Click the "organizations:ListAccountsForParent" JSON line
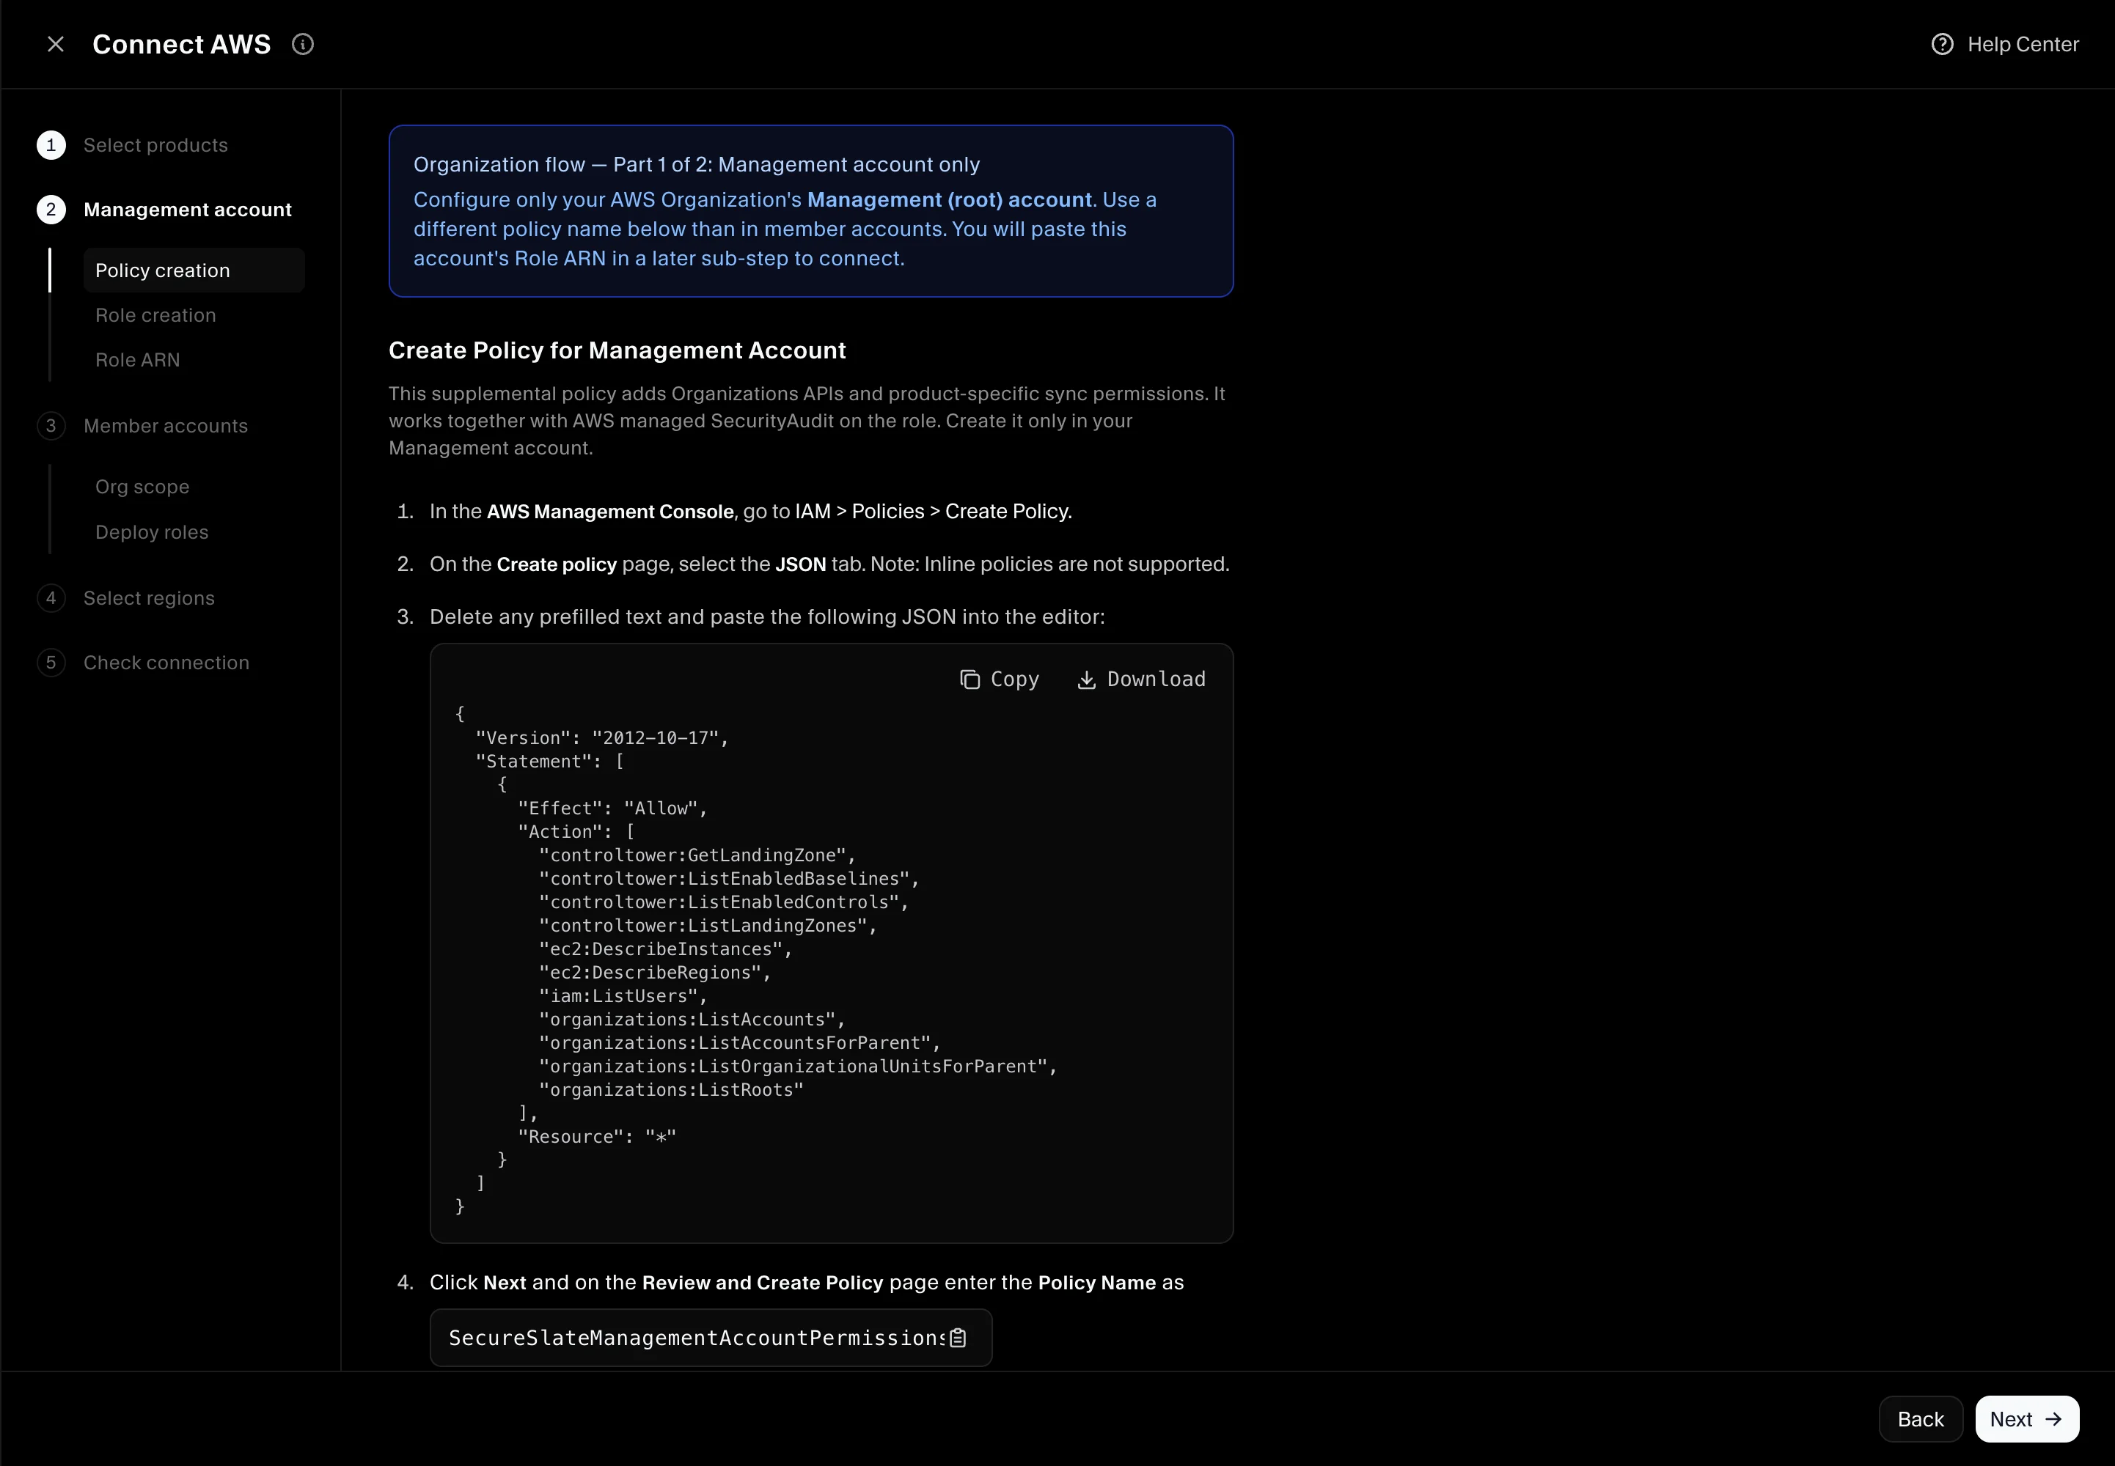Image resolution: width=2115 pixels, height=1466 pixels. click(740, 1042)
